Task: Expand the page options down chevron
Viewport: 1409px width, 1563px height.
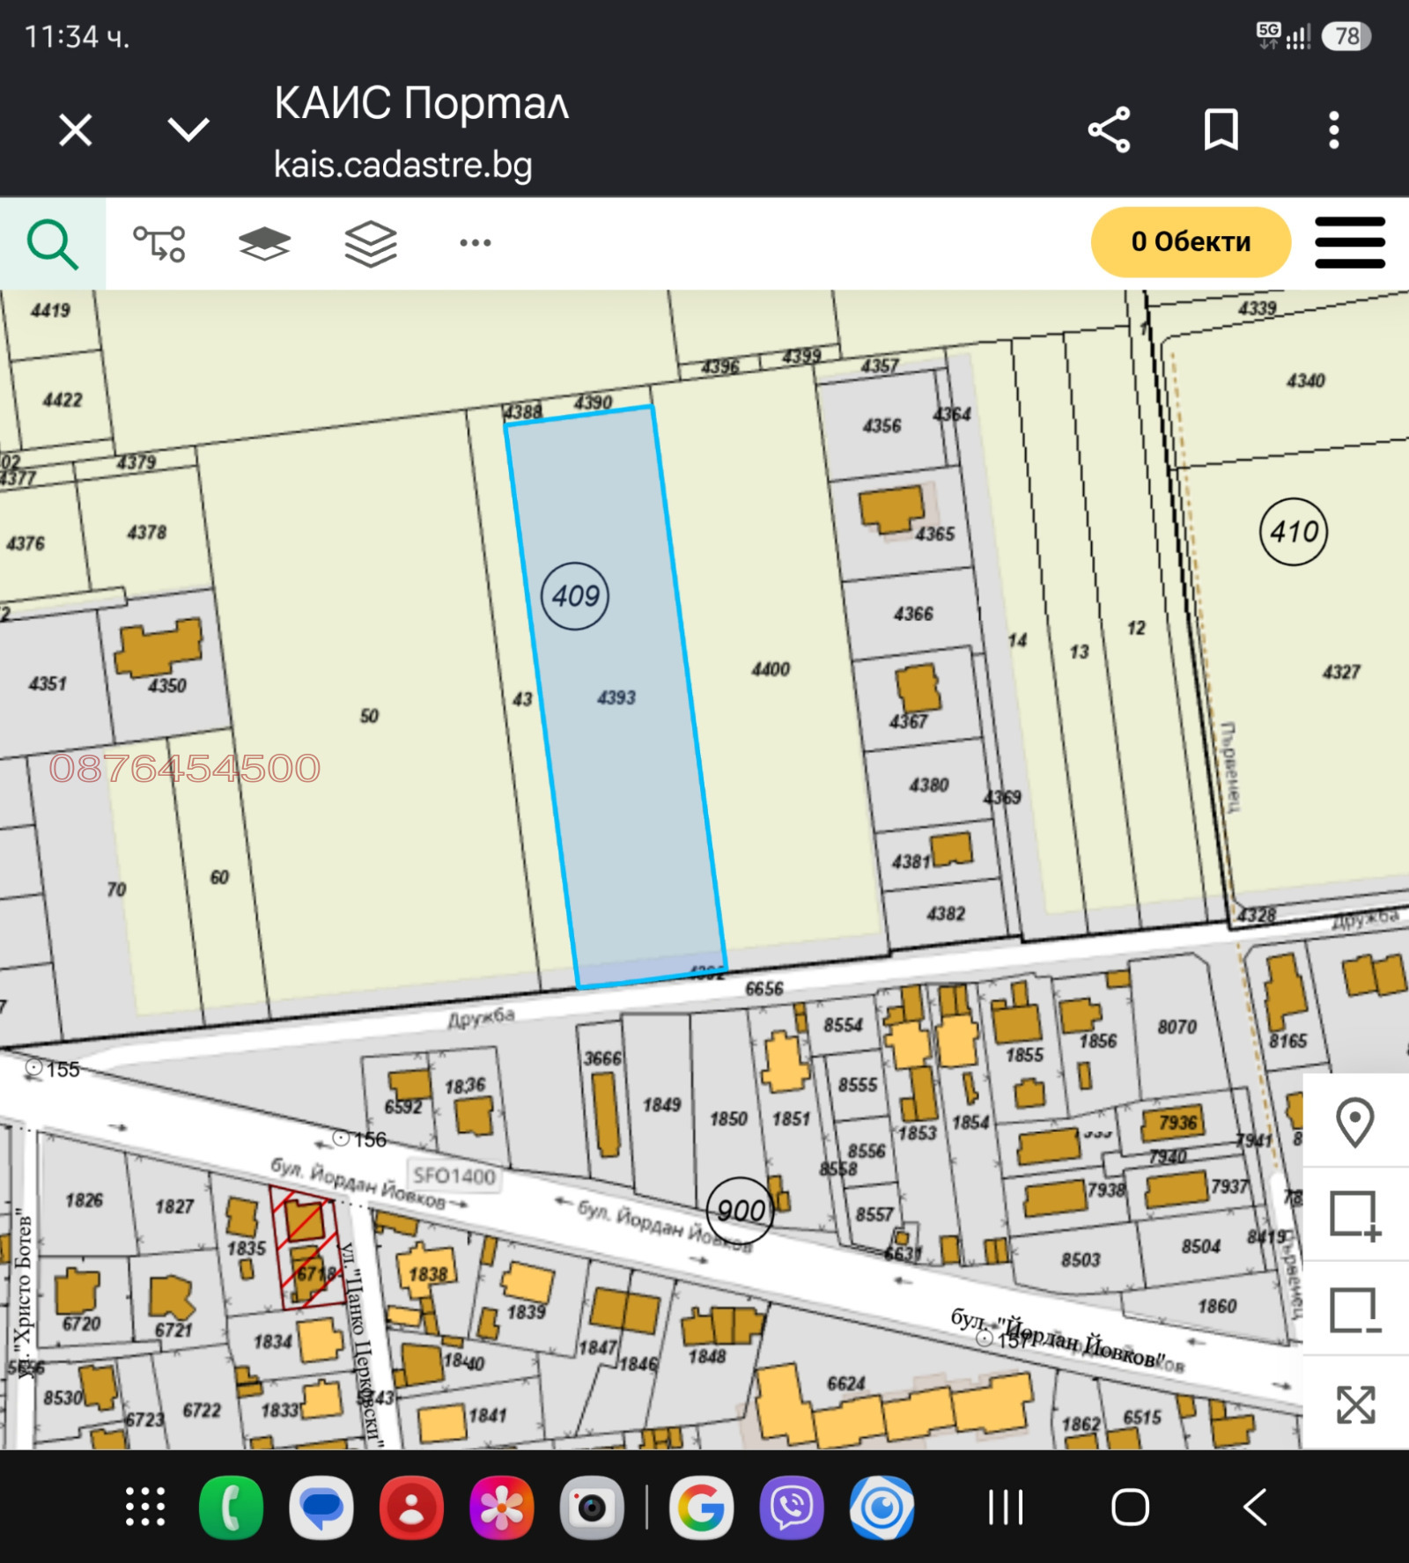Action: (188, 130)
